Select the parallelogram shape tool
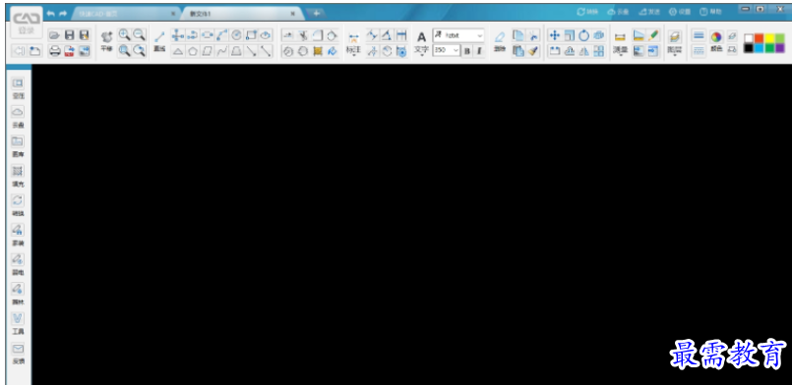This screenshot has height=385, width=792. point(207,51)
